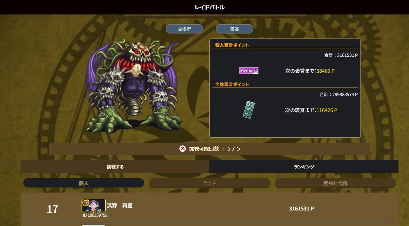Switch to the 挑戦する tab
This screenshot has height=226, width=409.
click(115, 167)
